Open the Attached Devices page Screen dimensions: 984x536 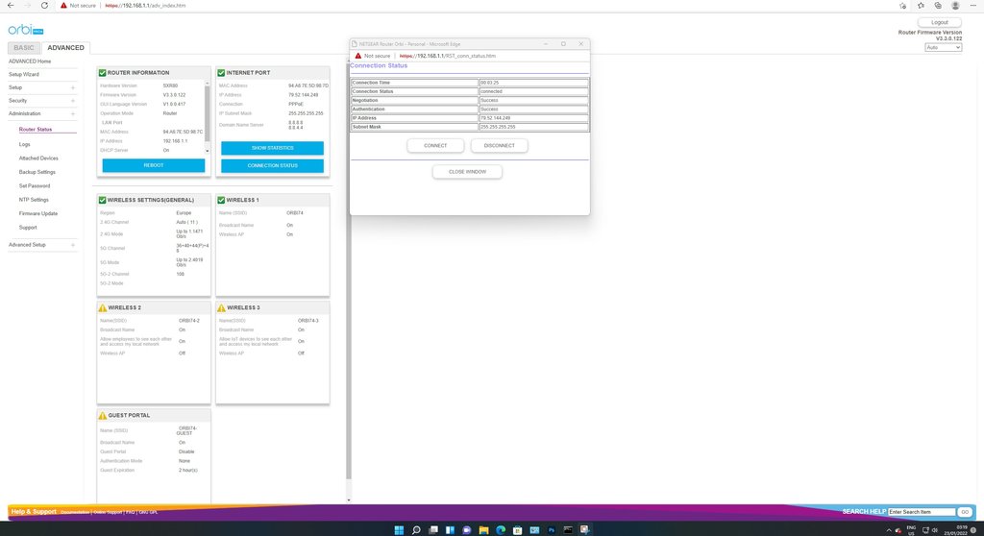[x=38, y=158]
